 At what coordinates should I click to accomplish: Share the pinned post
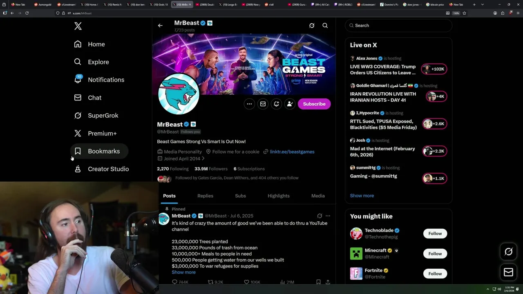(x=328, y=282)
